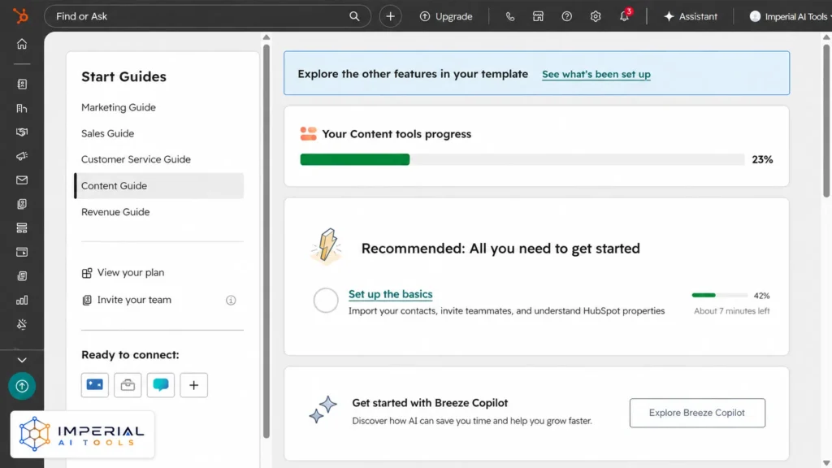Viewport: 832px width, 468px height.
Task: Click the briefcase connect icon
Action: 128,384
